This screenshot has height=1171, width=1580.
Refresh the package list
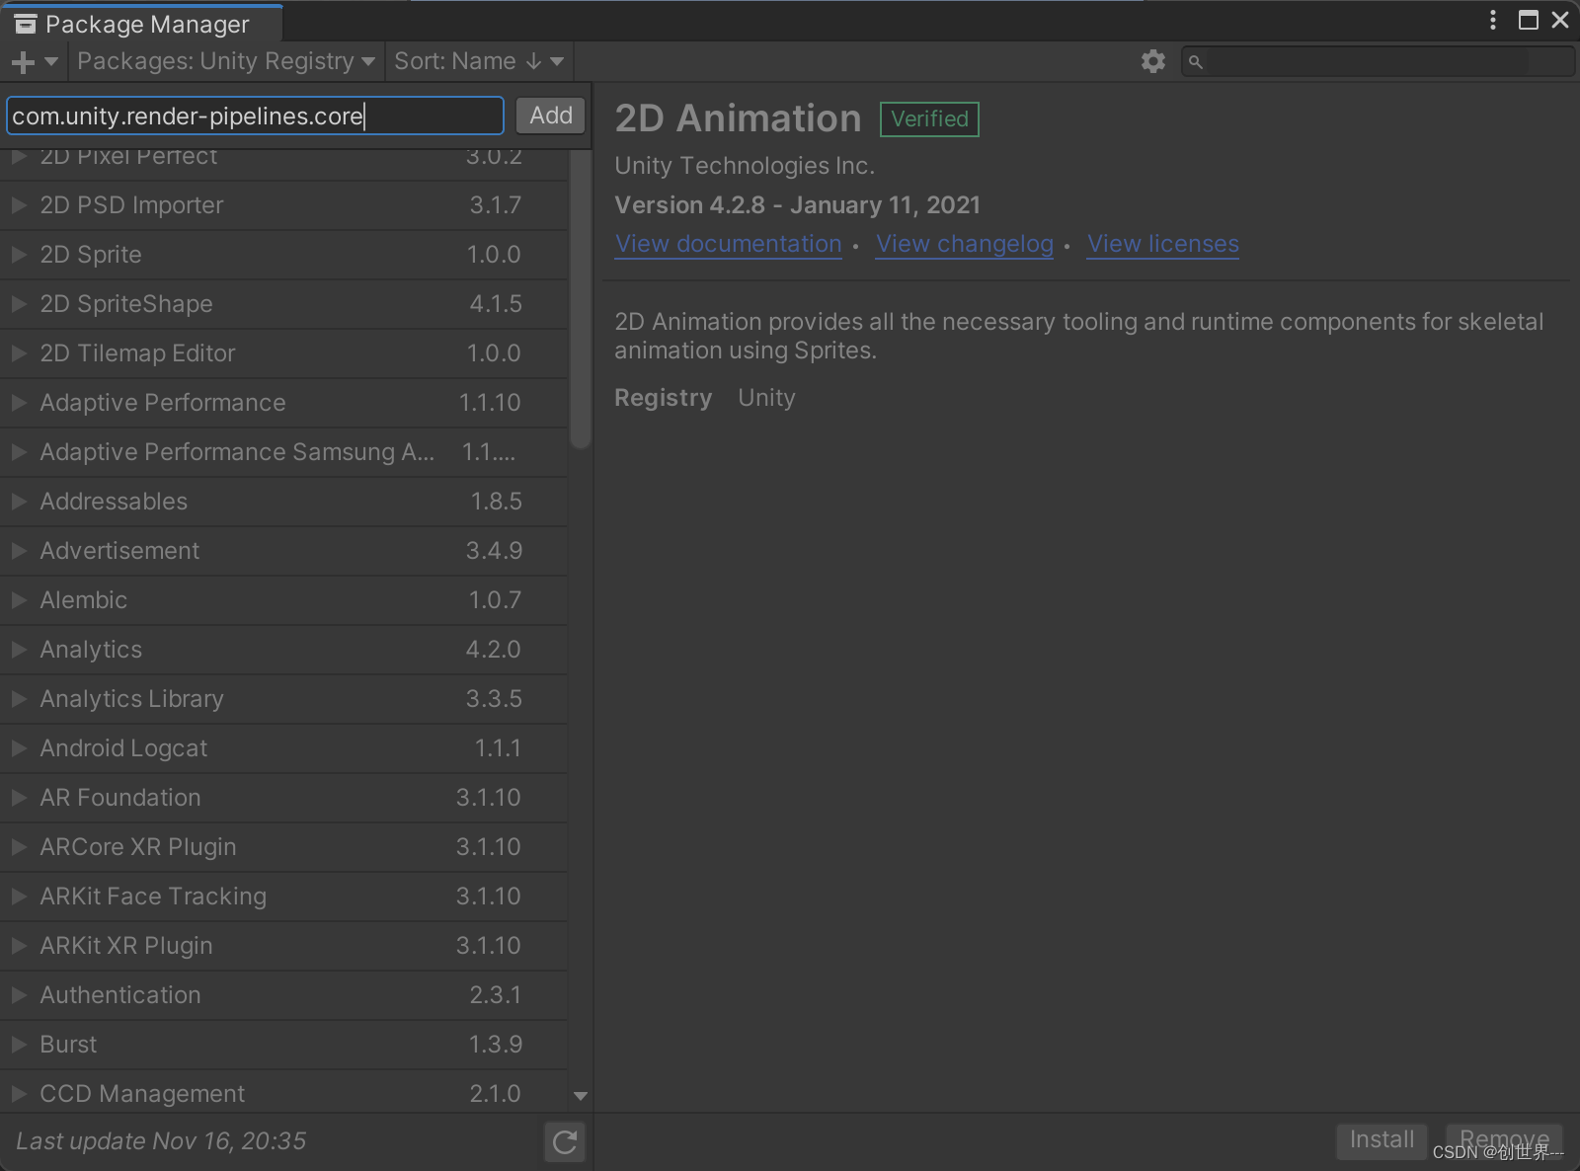click(x=564, y=1141)
